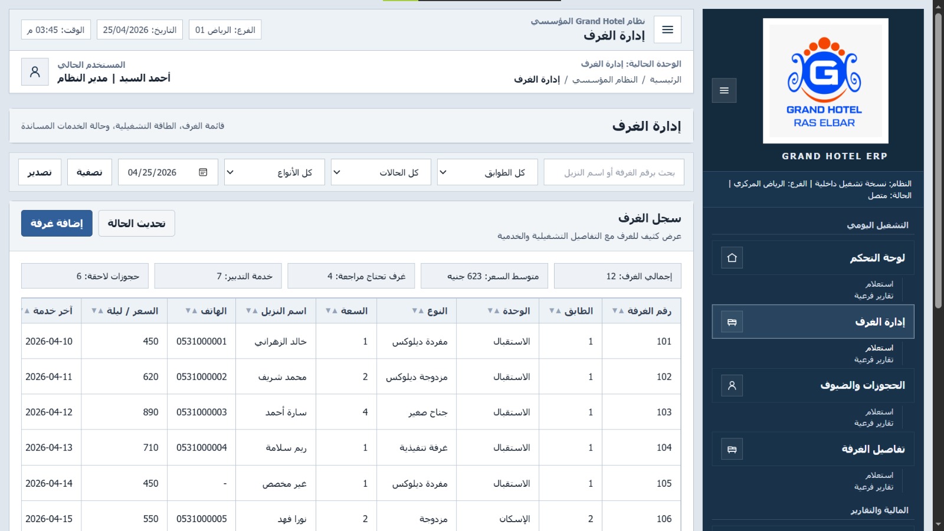Click the النظام المؤسسي breadcrumb link
Viewport: 944px width, 531px height.
(x=605, y=80)
